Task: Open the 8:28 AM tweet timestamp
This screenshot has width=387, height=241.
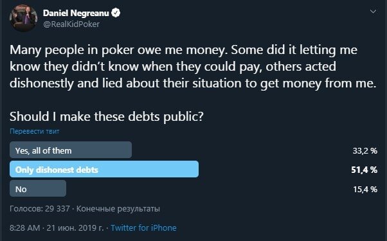Action: coord(24,228)
